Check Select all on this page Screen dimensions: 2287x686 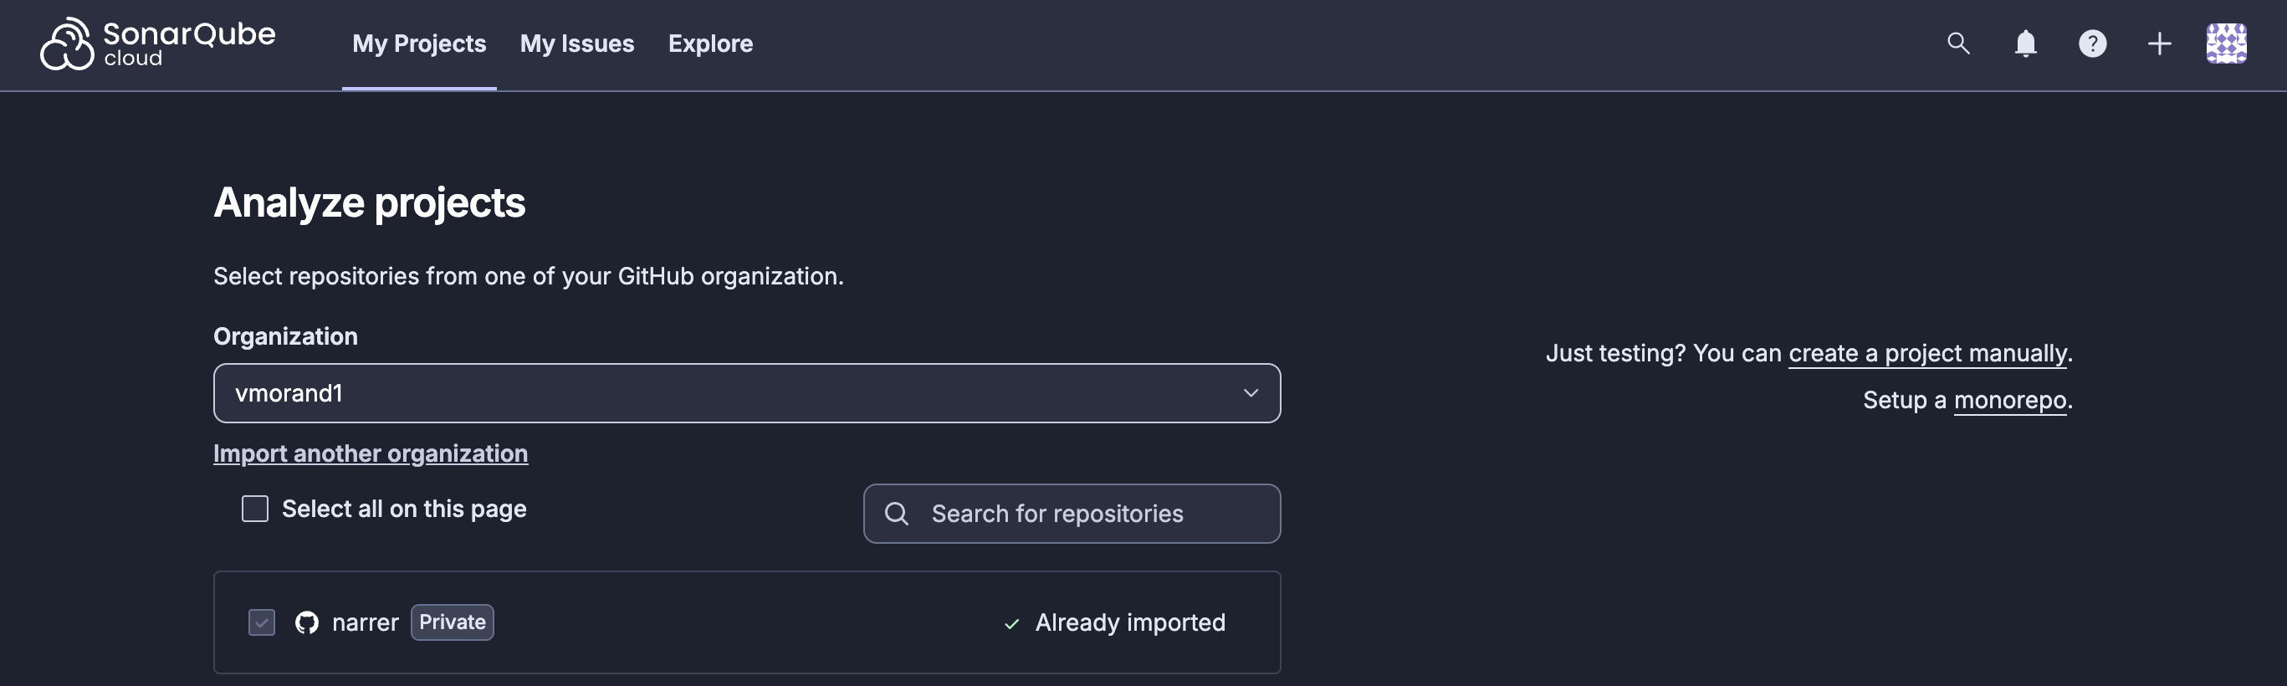coord(256,509)
